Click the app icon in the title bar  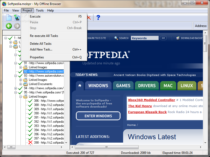pyautogui.click(x=4, y=4)
